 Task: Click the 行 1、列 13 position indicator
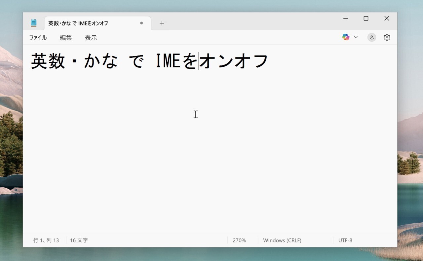tap(46, 241)
